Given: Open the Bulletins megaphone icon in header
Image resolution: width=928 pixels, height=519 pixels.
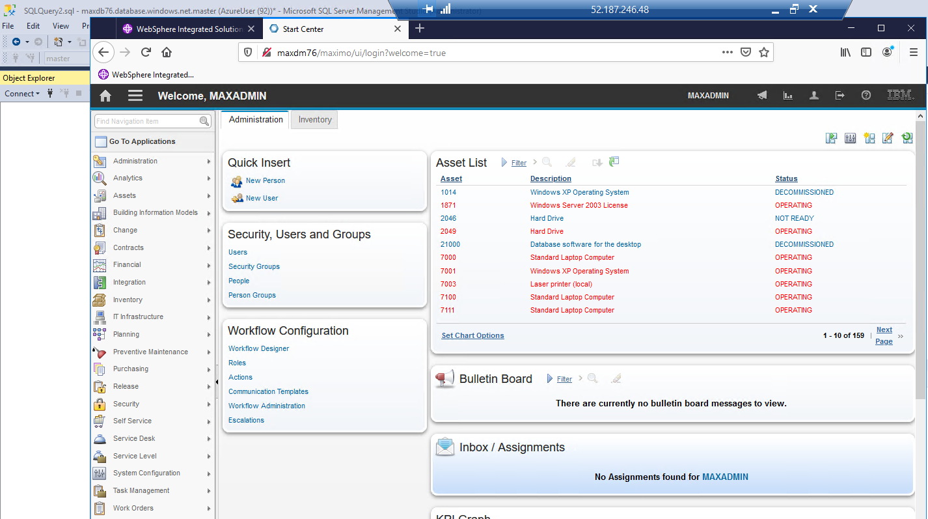Looking at the screenshot, I should point(762,96).
